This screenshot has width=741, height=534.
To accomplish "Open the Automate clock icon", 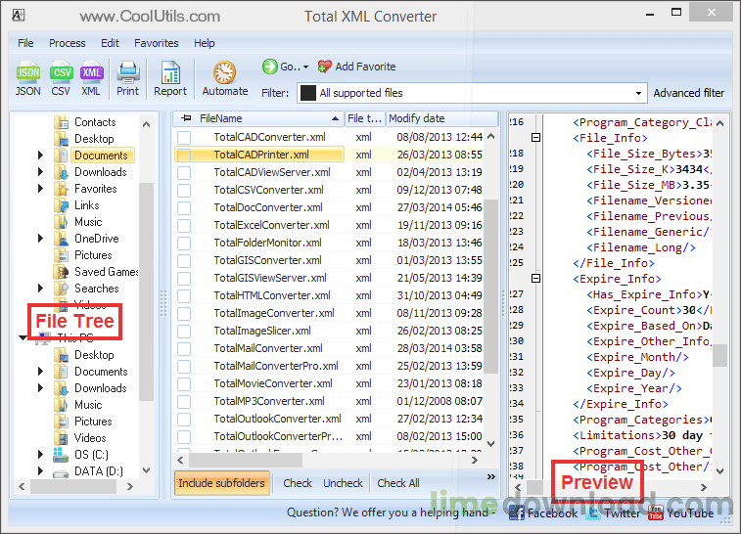I will click(x=224, y=73).
